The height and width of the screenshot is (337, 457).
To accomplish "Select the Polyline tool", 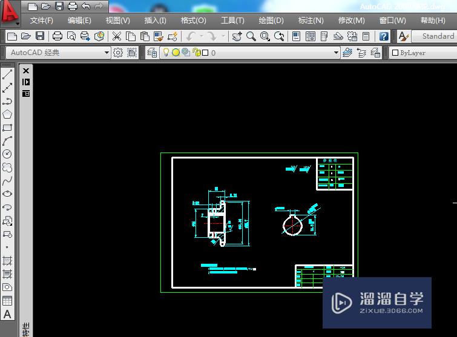I will (x=7, y=101).
